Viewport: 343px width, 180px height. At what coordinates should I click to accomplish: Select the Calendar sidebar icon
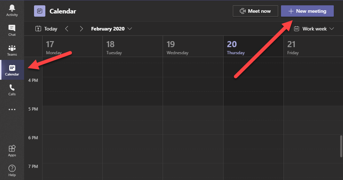point(12,70)
